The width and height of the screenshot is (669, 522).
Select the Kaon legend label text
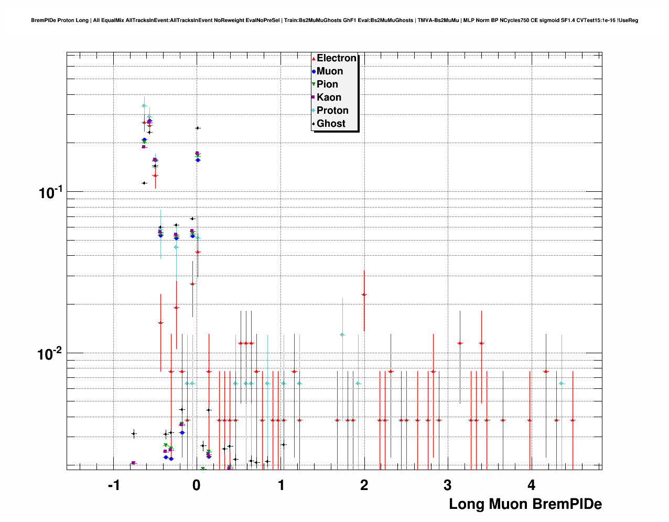(329, 97)
